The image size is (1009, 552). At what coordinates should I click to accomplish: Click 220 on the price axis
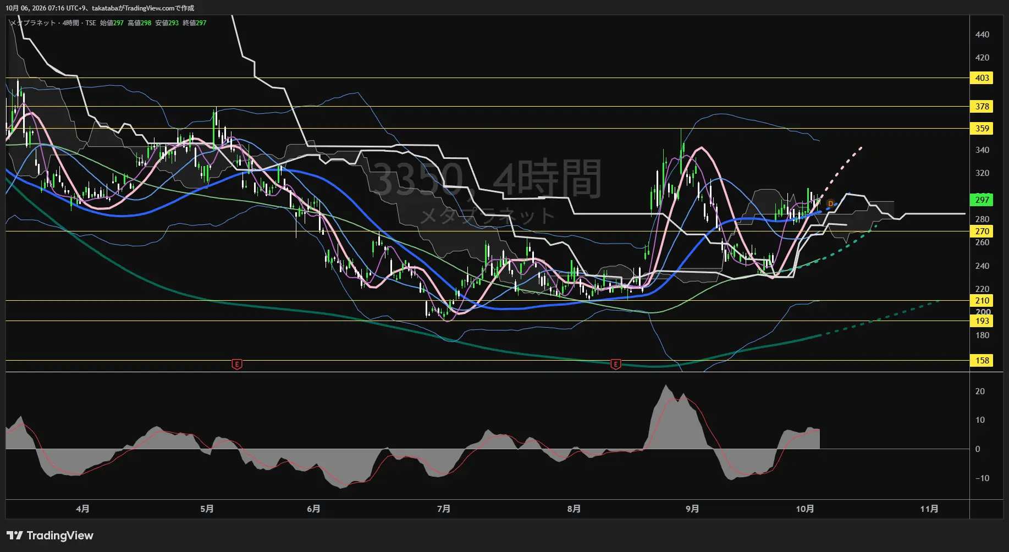tap(982, 289)
